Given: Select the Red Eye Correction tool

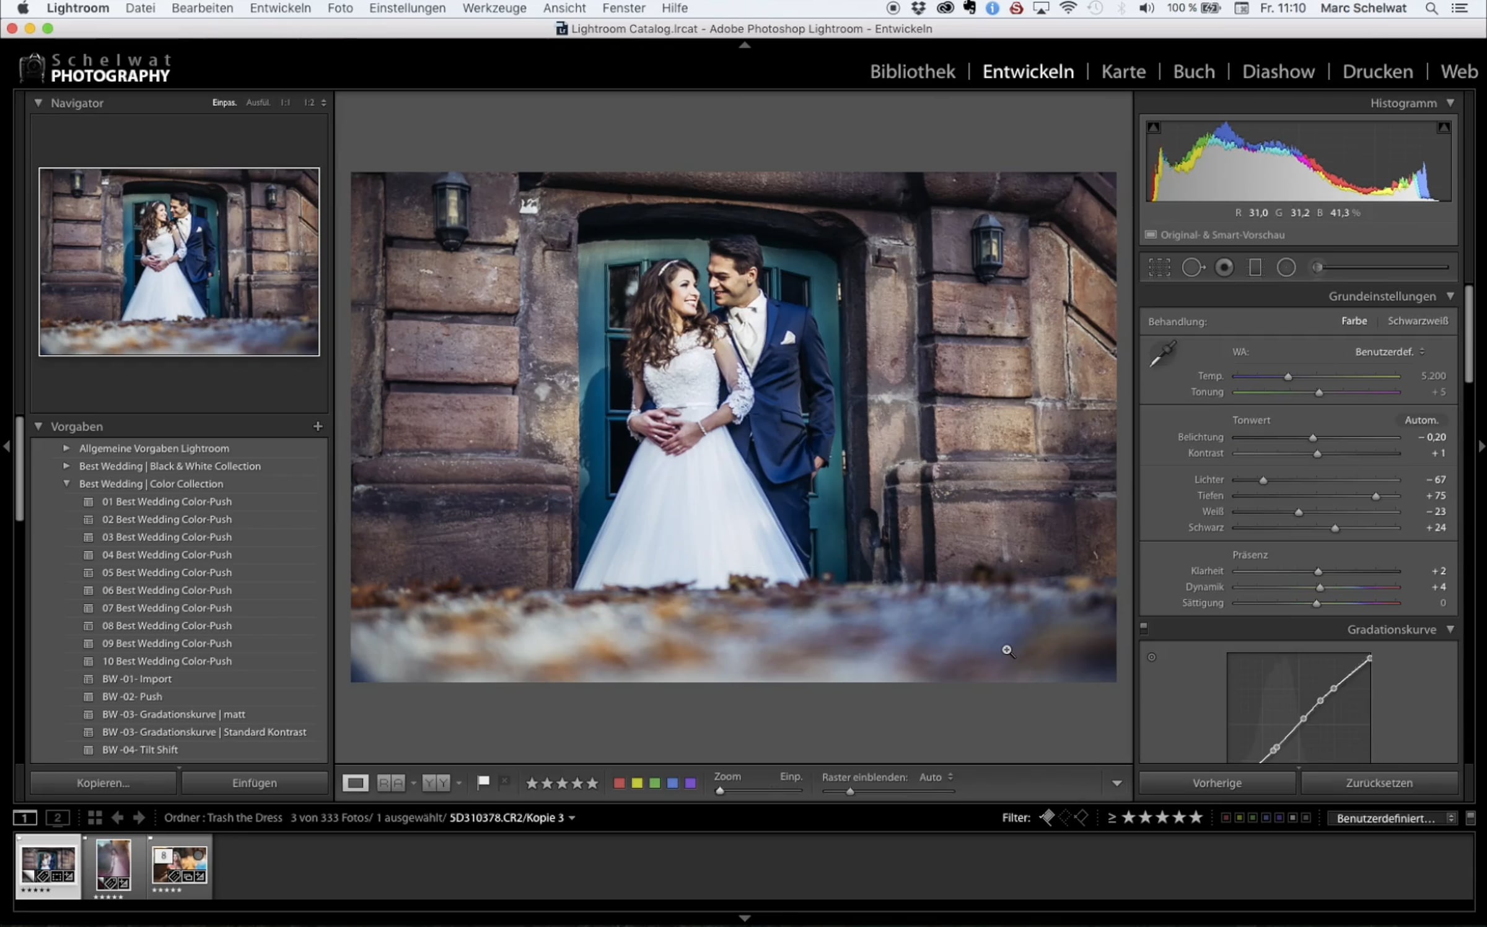Looking at the screenshot, I should (x=1224, y=268).
